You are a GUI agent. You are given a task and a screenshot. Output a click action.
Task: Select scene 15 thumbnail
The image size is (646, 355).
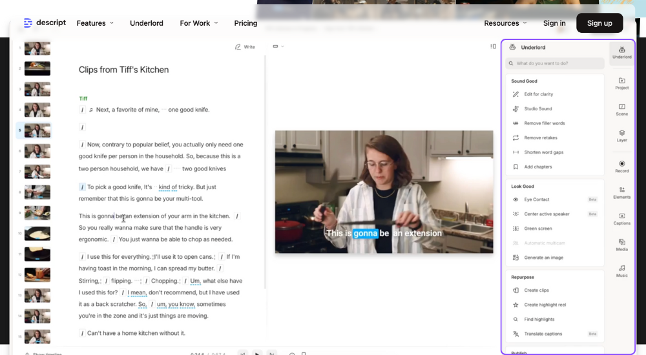point(37,336)
